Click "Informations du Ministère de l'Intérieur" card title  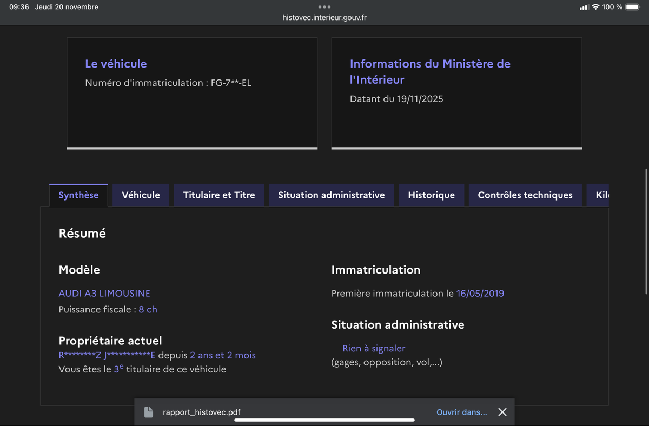coord(430,71)
